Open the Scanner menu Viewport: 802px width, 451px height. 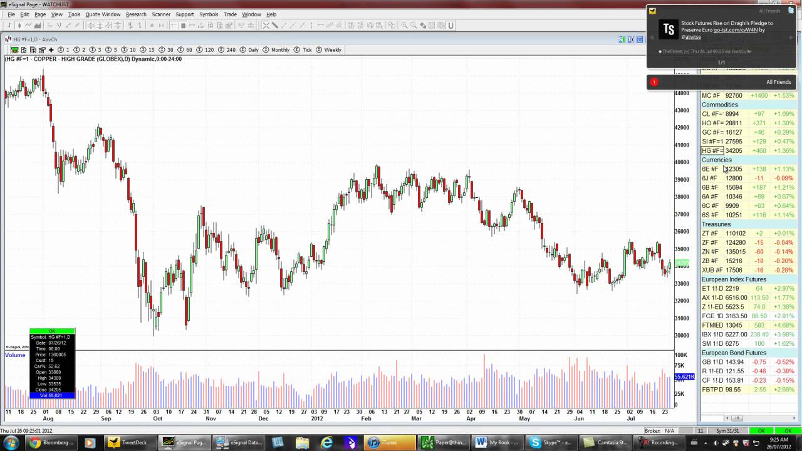coord(161,14)
